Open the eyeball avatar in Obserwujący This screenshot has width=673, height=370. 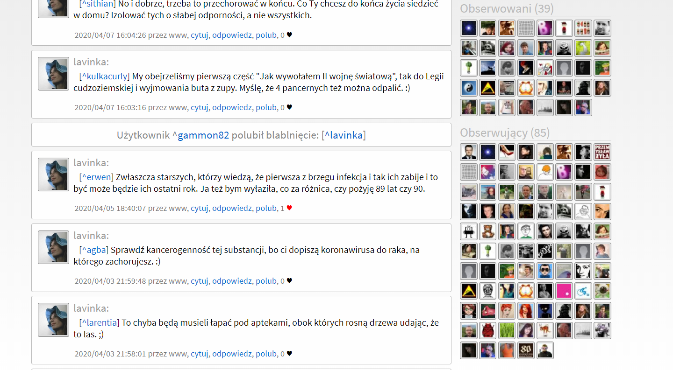pyautogui.click(x=602, y=291)
